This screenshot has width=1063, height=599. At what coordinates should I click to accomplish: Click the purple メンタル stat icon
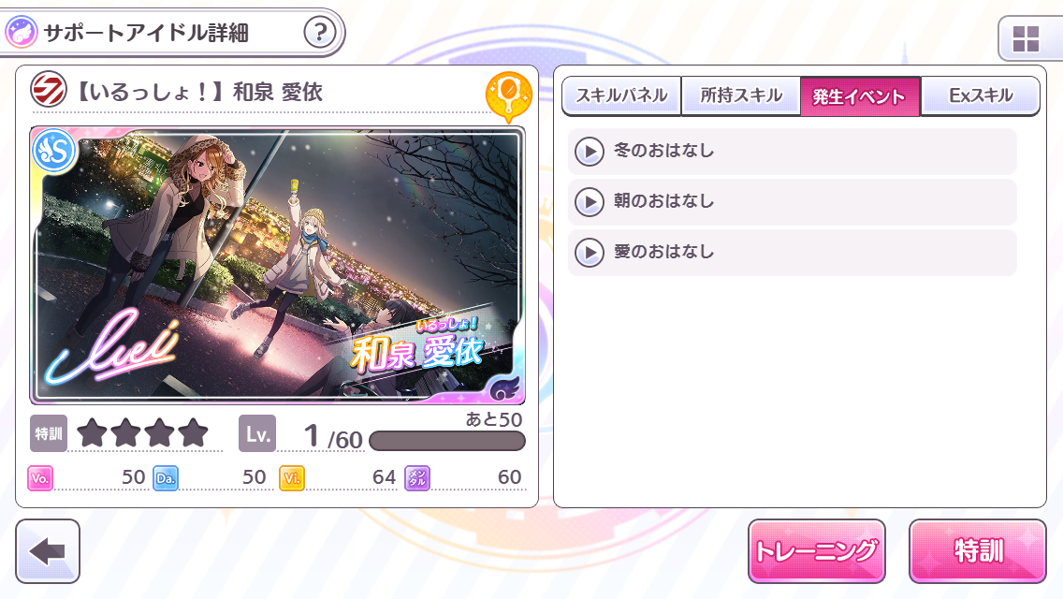point(417,477)
